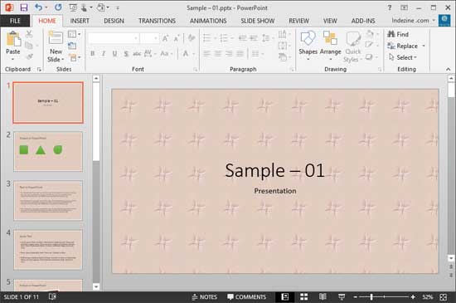The height and width of the screenshot is (303, 456).
Task: Click the 52% zoom level
Action: coord(428,297)
